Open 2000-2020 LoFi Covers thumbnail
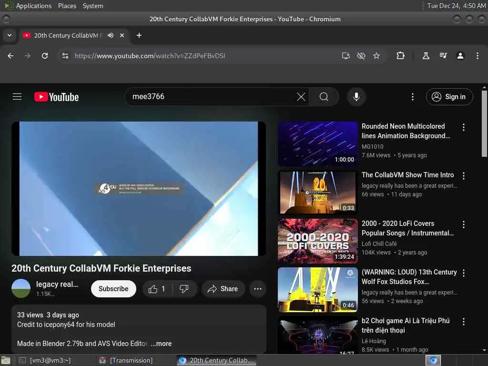 (318, 241)
